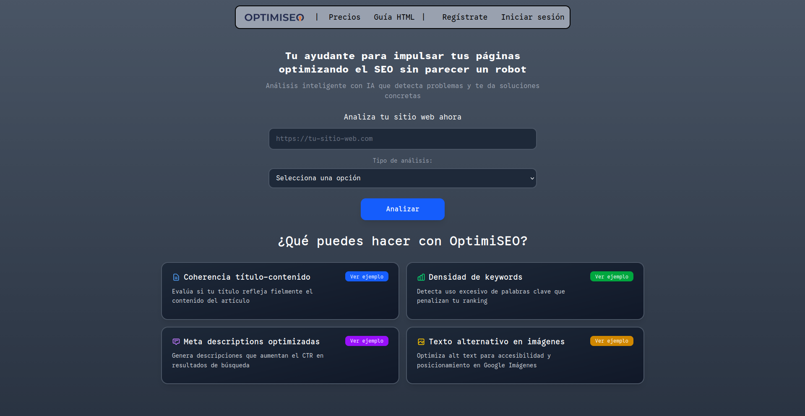
Task: Click the Densidad de keywords card title
Action: pos(476,277)
